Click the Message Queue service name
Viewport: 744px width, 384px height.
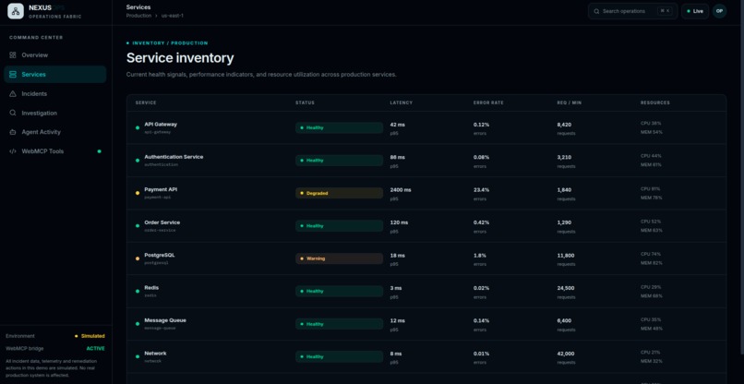(165, 320)
